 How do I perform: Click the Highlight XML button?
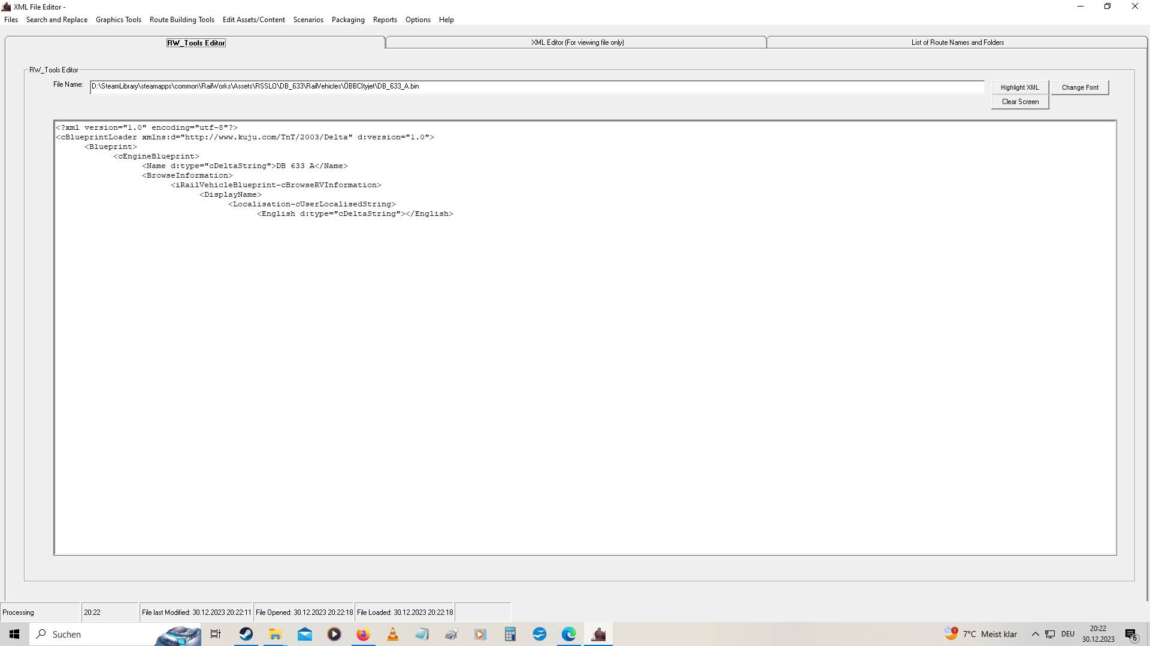coord(1019,87)
